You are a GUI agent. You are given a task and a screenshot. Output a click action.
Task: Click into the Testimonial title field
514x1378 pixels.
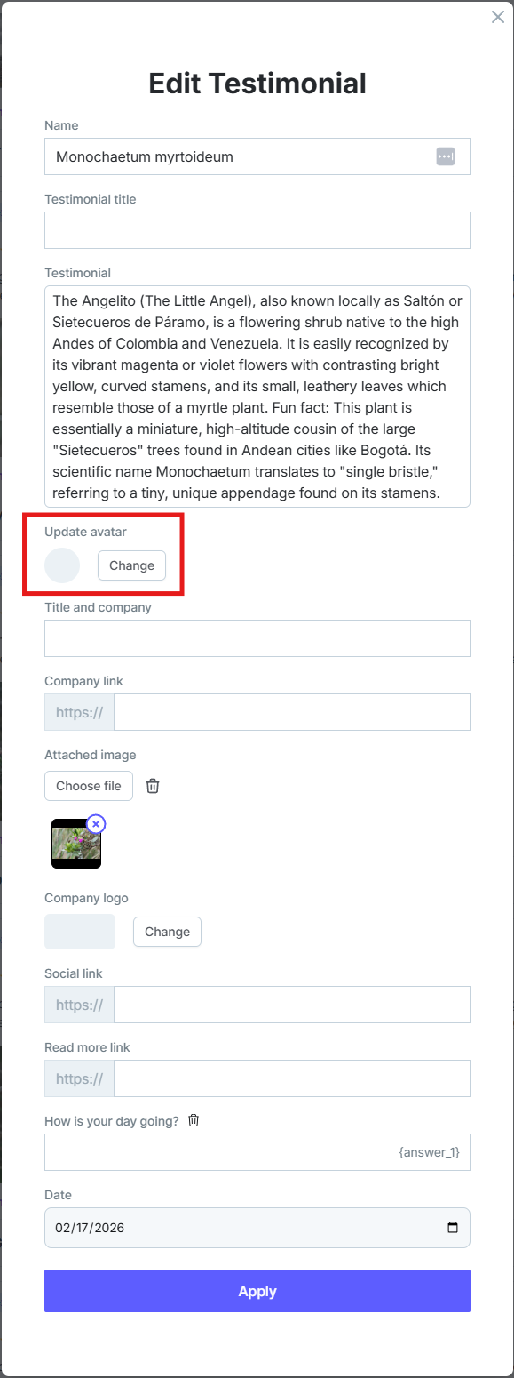click(257, 230)
